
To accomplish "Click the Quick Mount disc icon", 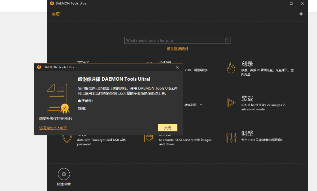I will pos(64,174).
